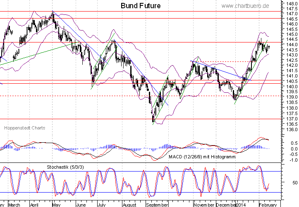Click the 143.0 price axis value

292,55
